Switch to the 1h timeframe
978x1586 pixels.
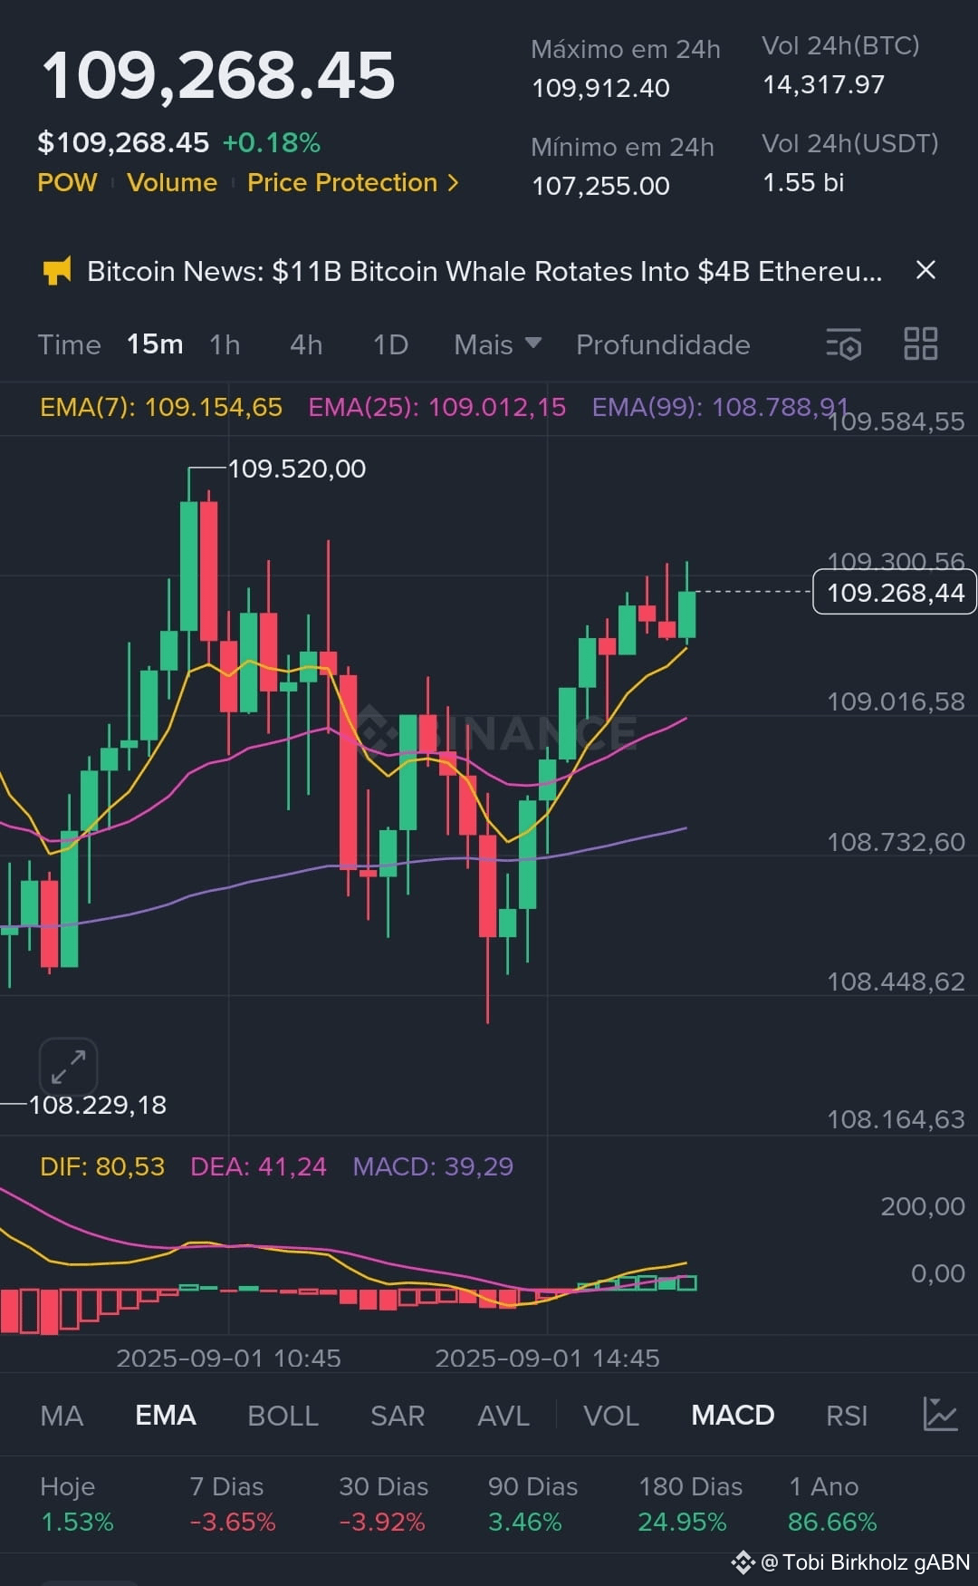point(225,344)
